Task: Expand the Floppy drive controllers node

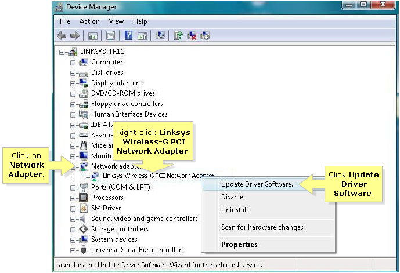Action: click(x=73, y=104)
